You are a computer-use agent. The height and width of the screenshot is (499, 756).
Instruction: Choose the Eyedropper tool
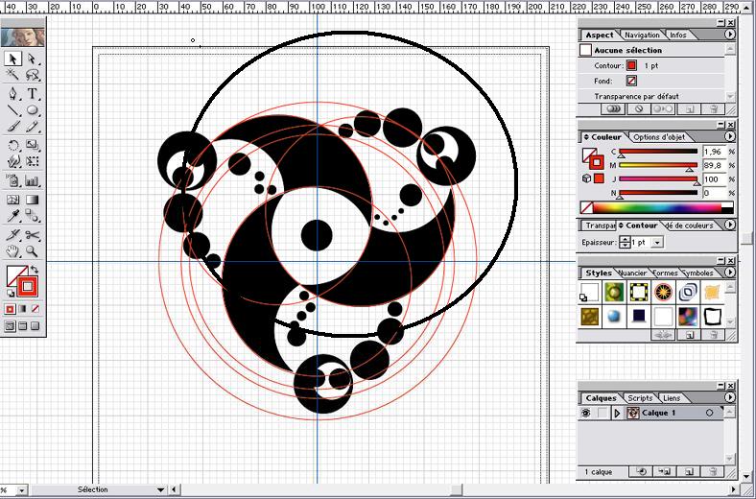(x=13, y=216)
